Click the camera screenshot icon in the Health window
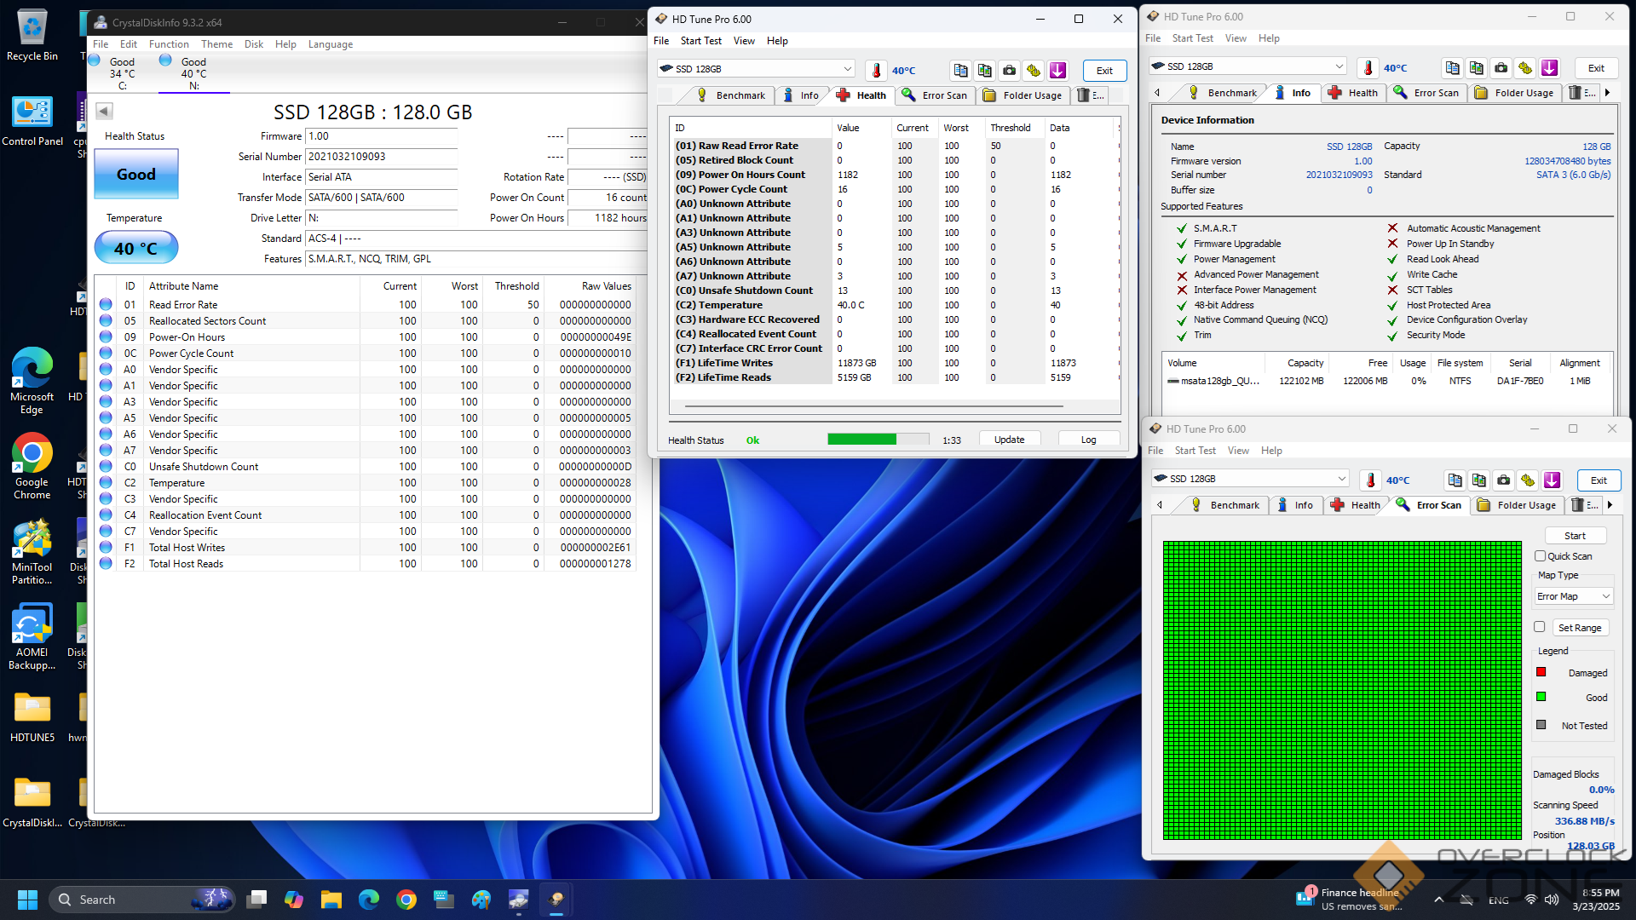The height and width of the screenshot is (920, 1636). 1009,71
